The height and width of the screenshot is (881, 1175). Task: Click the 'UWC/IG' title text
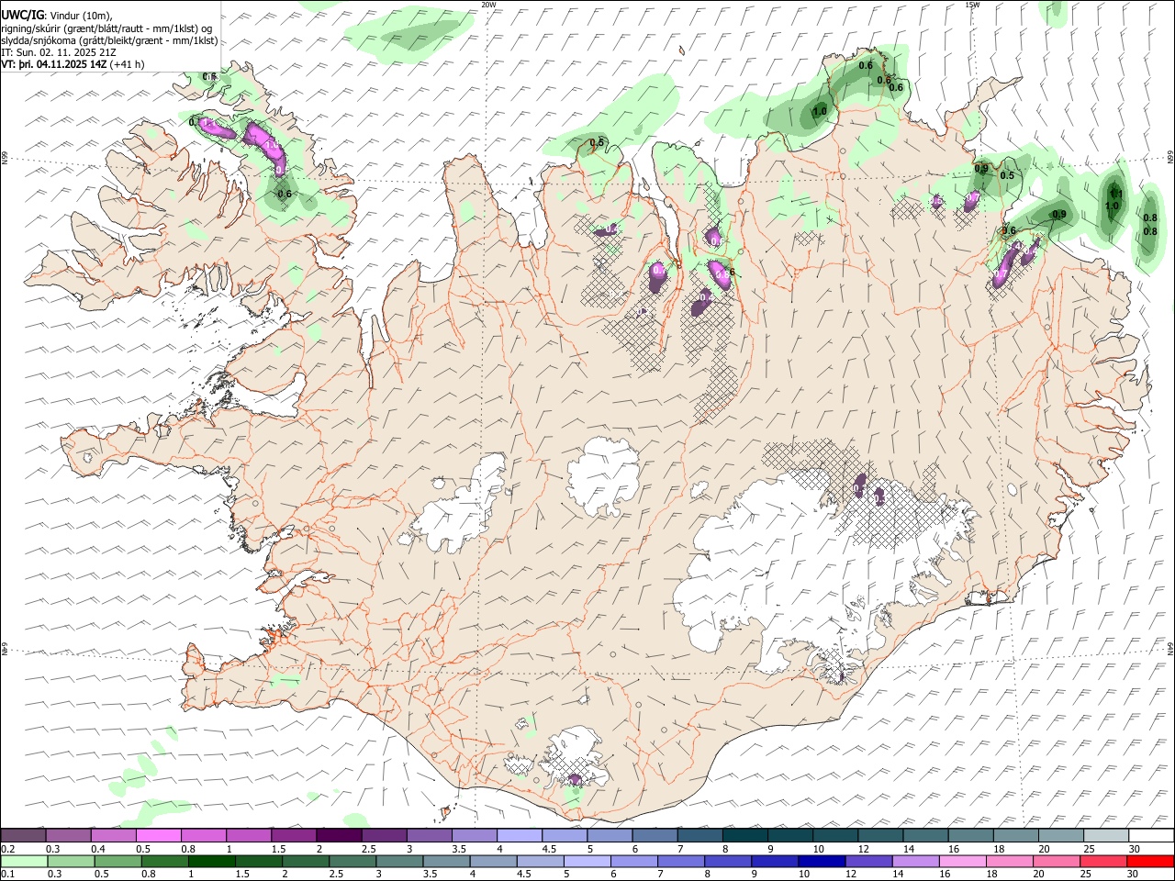(x=22, y=16)
